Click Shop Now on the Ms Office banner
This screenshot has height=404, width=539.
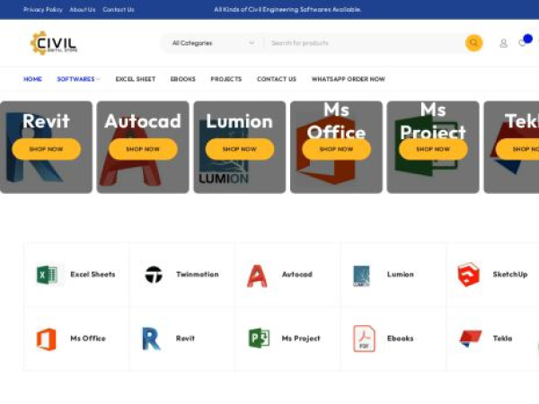click(336, 149)
